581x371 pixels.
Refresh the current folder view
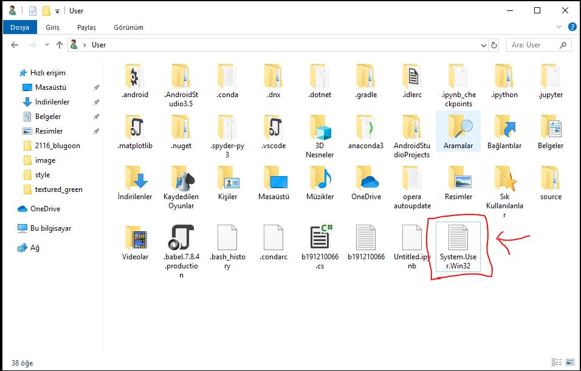pos(497,45)
